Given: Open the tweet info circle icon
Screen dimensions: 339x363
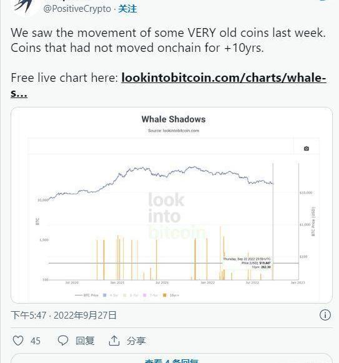Looking at the screenshot, I should 325,315.
